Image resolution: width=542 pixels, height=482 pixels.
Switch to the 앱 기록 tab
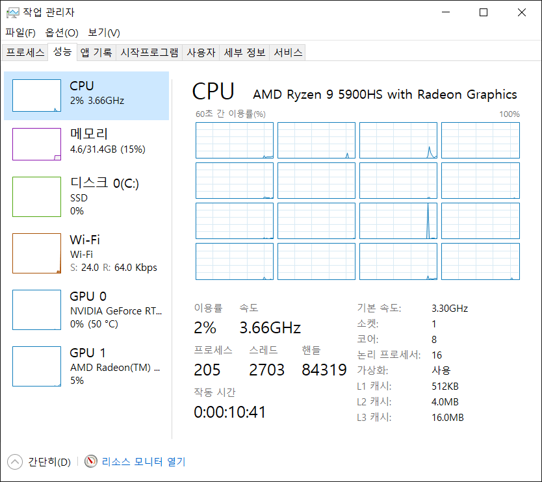click(x=96, y=53)
